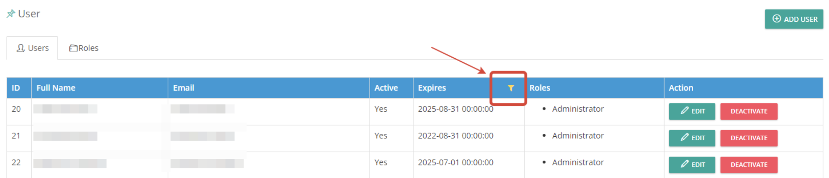829x178 pixels.
Task: Deactivate user with ID 20
Action: pos(749,111)
